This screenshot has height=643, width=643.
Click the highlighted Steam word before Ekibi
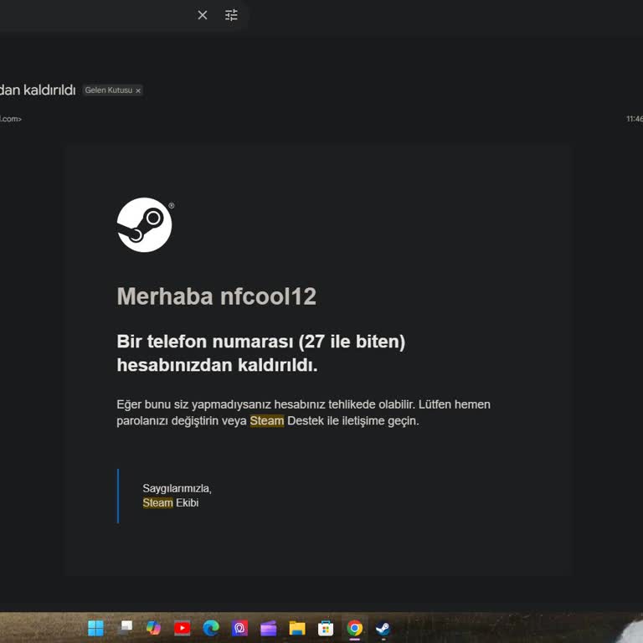click(x=158, y=502)
